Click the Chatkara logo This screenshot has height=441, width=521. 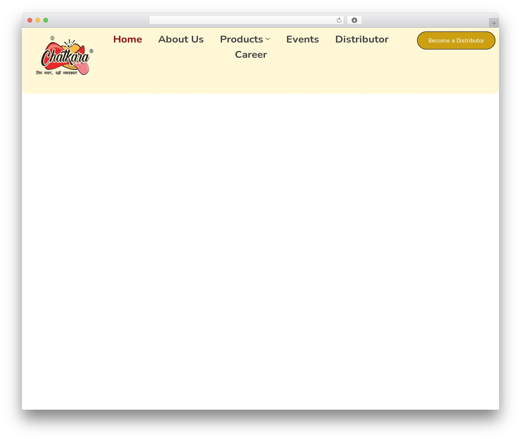pyautogui.click(x=64, y=56)
